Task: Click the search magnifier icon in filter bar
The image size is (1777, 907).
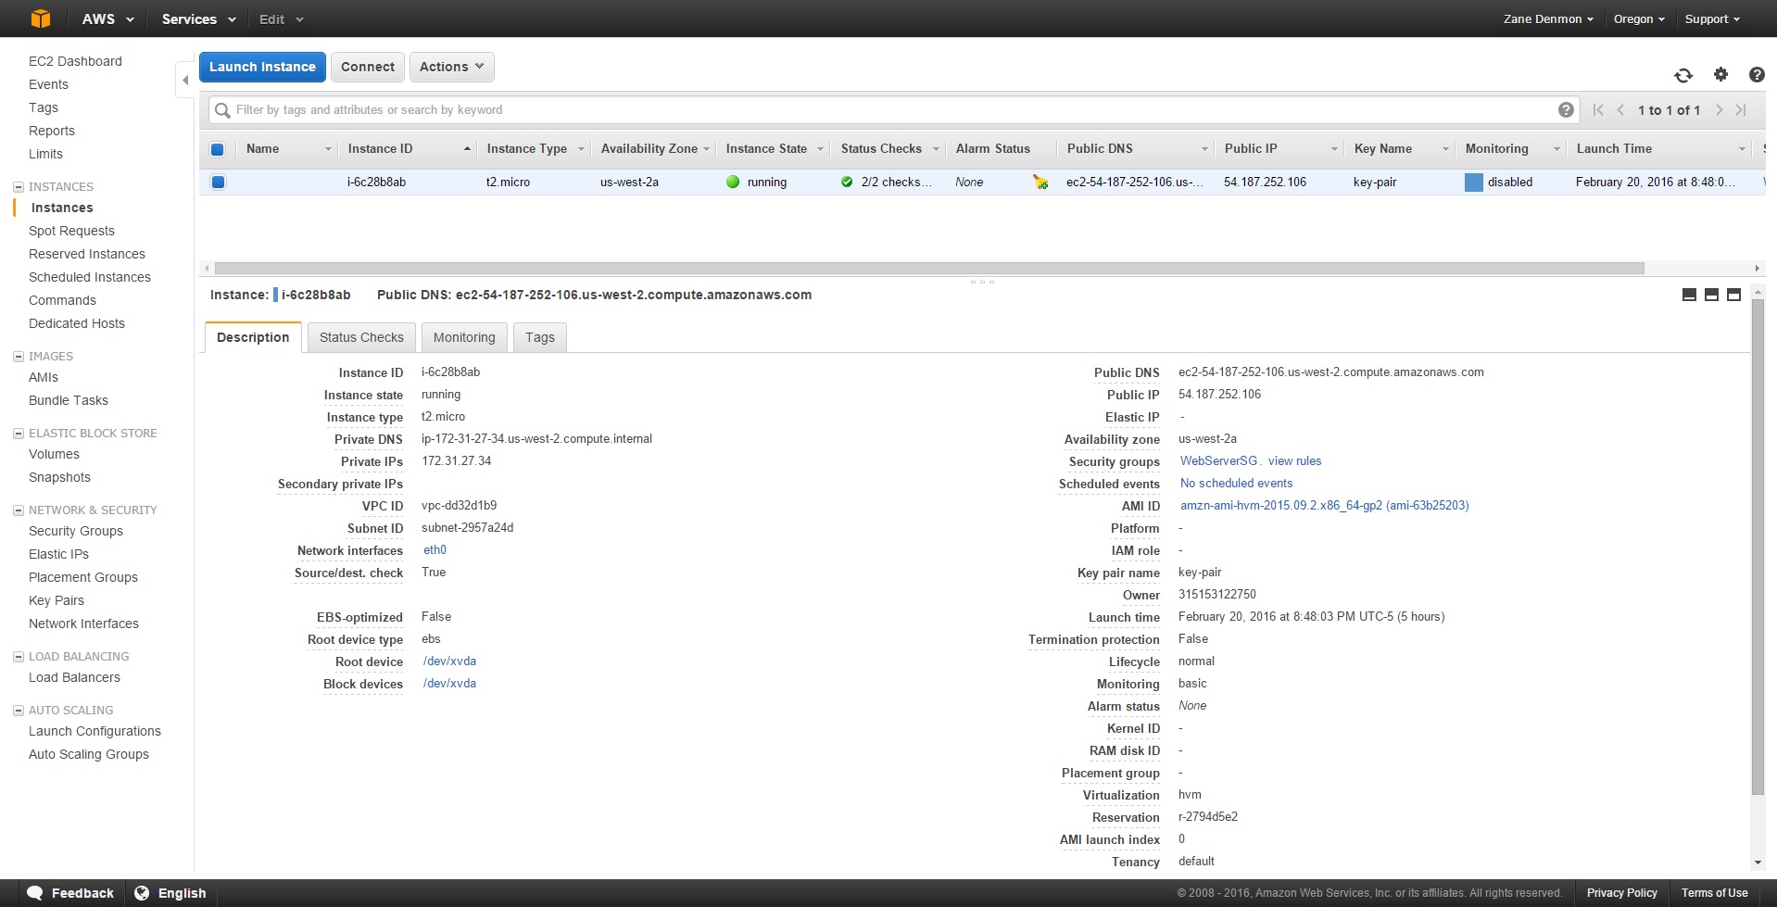Action: [222, 110]
